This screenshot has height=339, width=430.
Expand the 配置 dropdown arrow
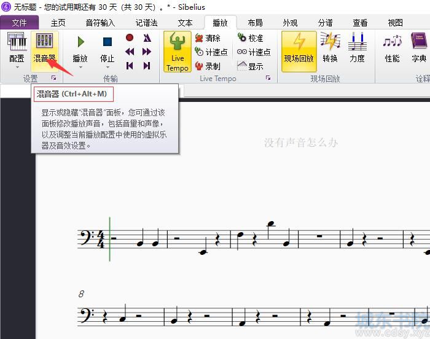click(17, 67)
